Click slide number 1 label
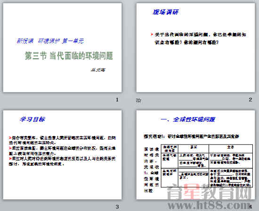Viewport: 259px width, 211px height. click(x=117, y=100)
